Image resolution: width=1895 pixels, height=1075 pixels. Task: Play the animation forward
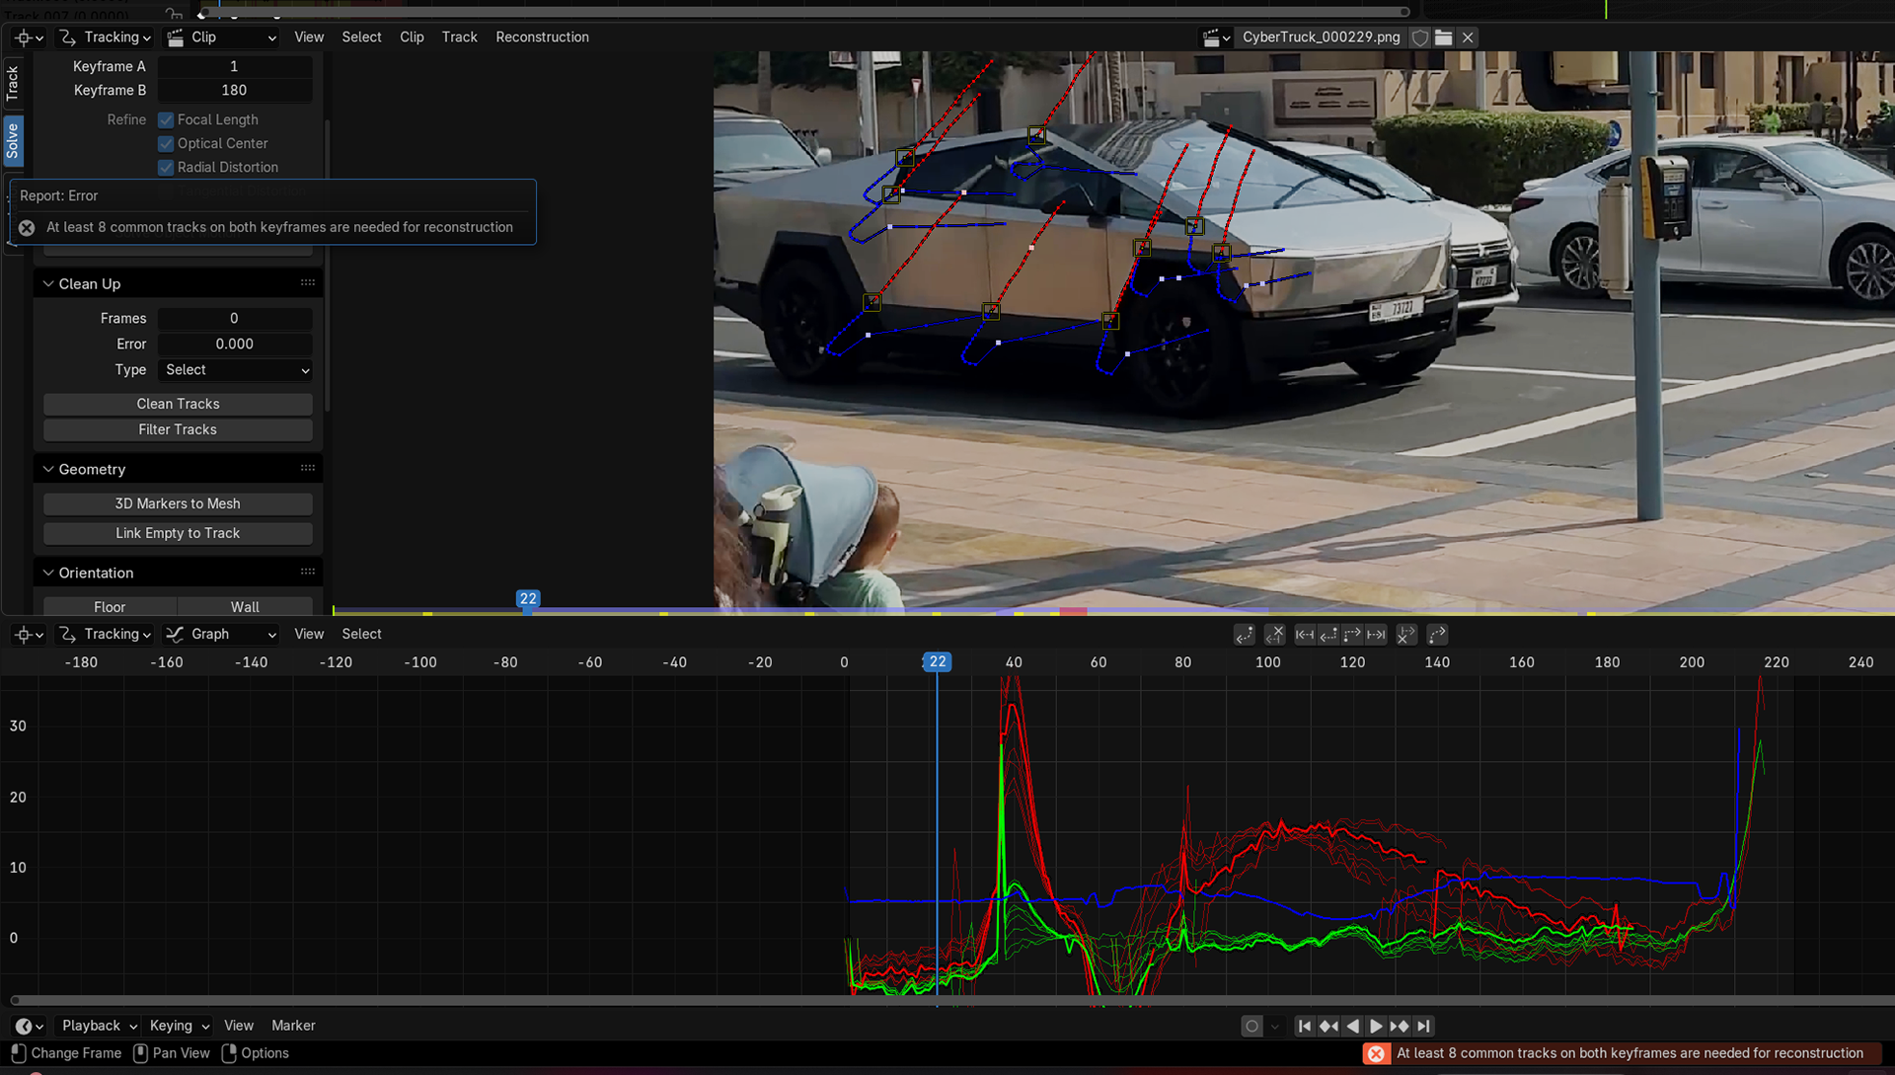tap(1376, 1027)
